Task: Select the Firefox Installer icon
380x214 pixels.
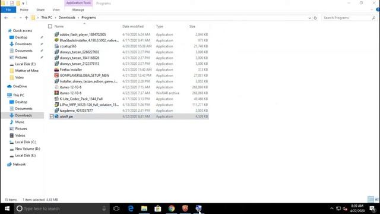Action: click(56, 70)
